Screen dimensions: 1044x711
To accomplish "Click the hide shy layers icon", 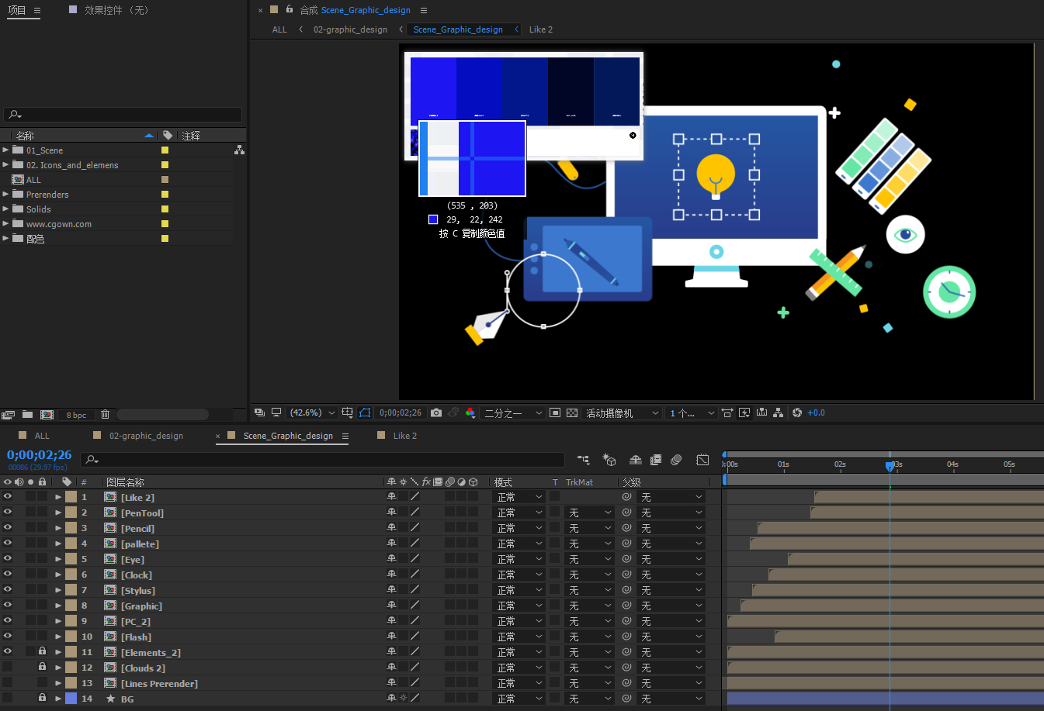I will tap(636, 460).
